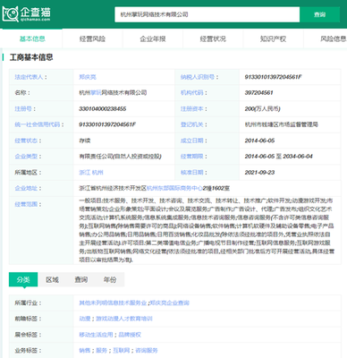Click approval date value 2021-09-23
The width and height of the screenshot is (347, 358).
click(x=259, y=173)
